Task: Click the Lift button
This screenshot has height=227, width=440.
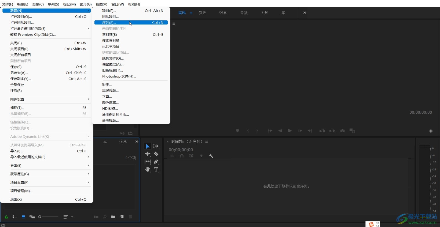Action: (322, 131)
